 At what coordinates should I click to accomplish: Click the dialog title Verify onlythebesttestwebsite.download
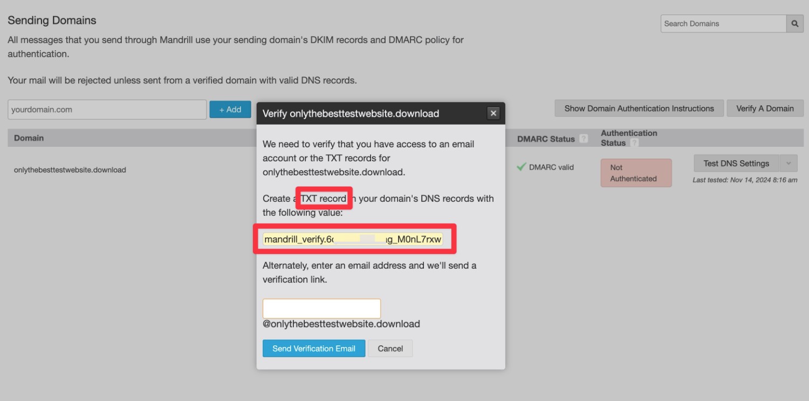pyautogui.click(x=351, y=113)
